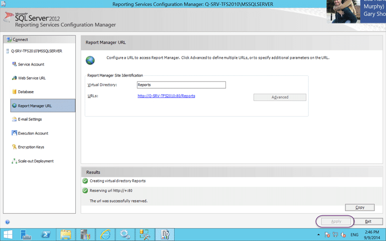Open Internet Explorer from taskbar
Image resolution: width=386 pixels, height=241 pixels.
tap(105, 234)
